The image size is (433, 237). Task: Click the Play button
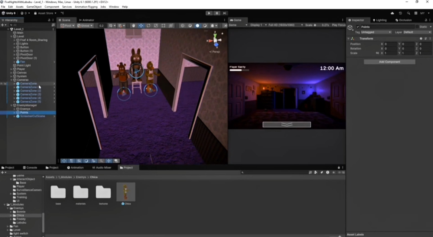(209, 13)
